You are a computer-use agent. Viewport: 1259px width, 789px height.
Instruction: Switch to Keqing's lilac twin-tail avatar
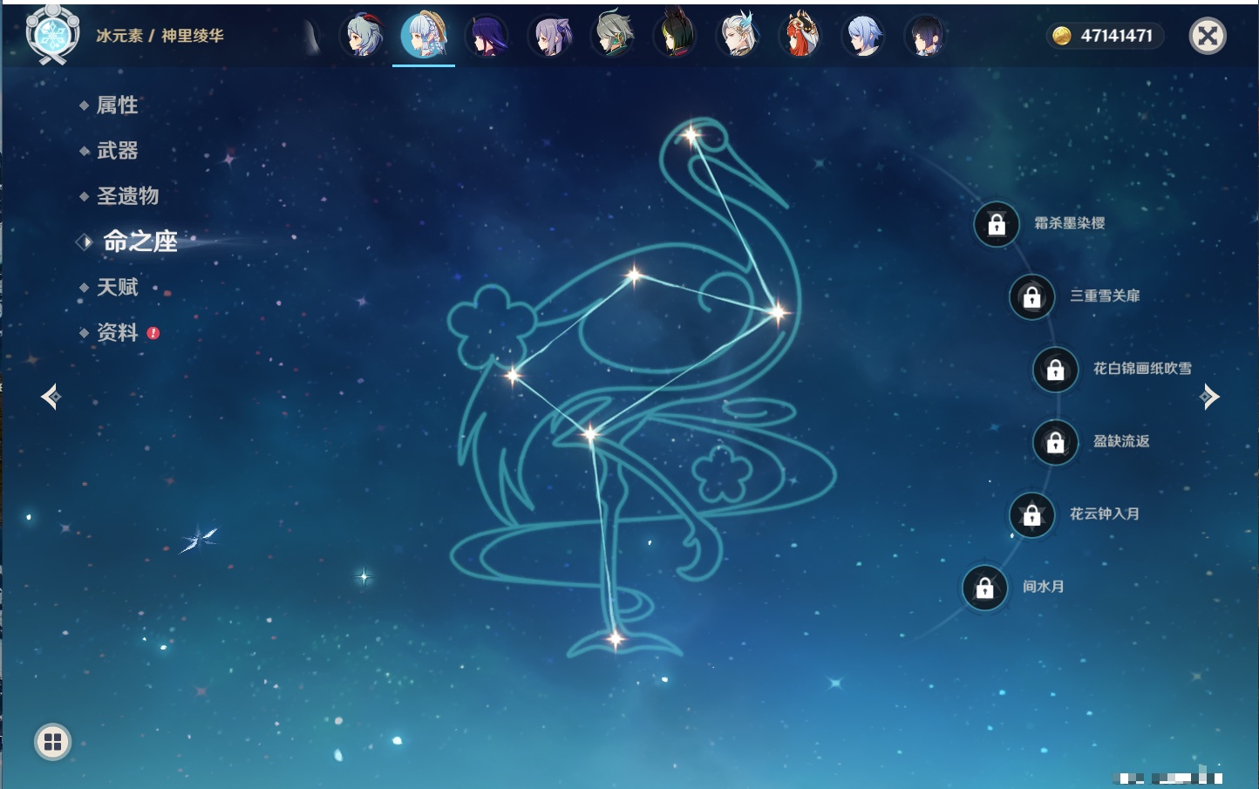pos(550,36)
